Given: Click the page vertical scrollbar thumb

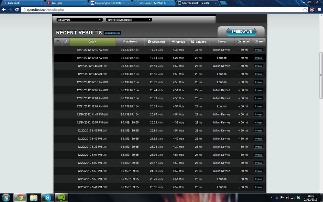Looking at the screenshot, I should 321,75.
